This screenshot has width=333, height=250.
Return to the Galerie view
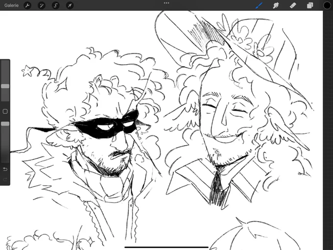11,5
